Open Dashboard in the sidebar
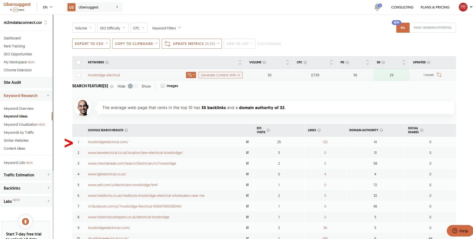Image resolution: width=473 pixels, height=239 pixels. click(x=12, y=38)
